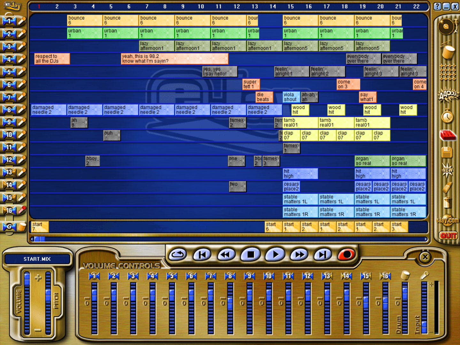Close the Volume Controls panel
460x345 pixels.
click(425, 257)
